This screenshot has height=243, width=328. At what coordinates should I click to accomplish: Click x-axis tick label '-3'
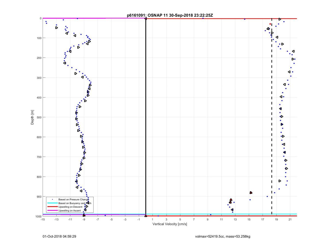click(x=125, y=219)
